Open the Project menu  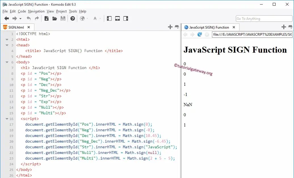(61, 11)
